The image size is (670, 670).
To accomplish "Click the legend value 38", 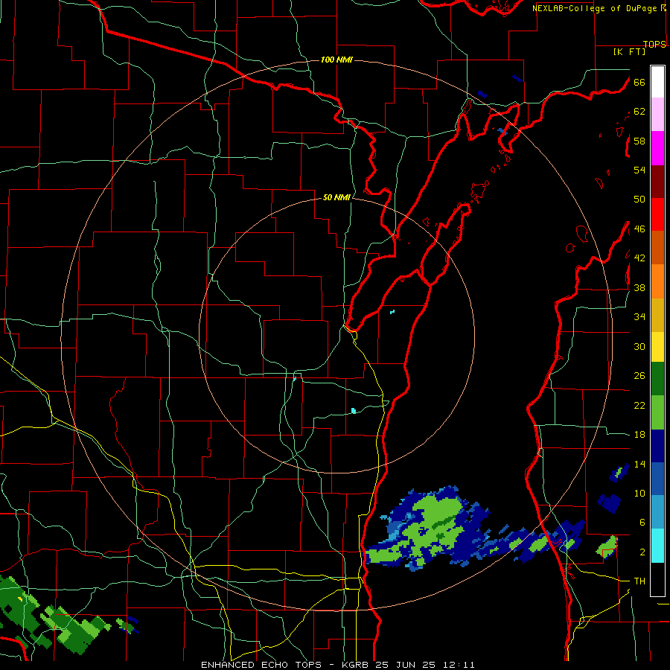I will tap(639, 287).
